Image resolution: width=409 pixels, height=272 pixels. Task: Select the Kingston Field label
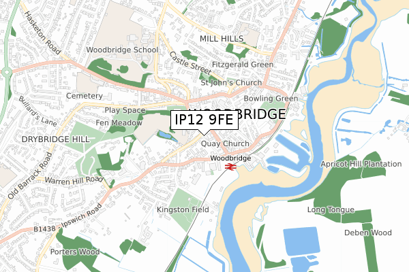point(183,209)
